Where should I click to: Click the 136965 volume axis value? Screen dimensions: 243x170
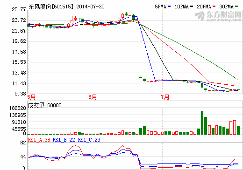(18, 115)
